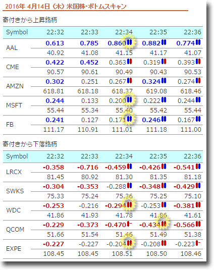Click MSFT value 0.133
215x270 pixels.
(x=90, y=101)
